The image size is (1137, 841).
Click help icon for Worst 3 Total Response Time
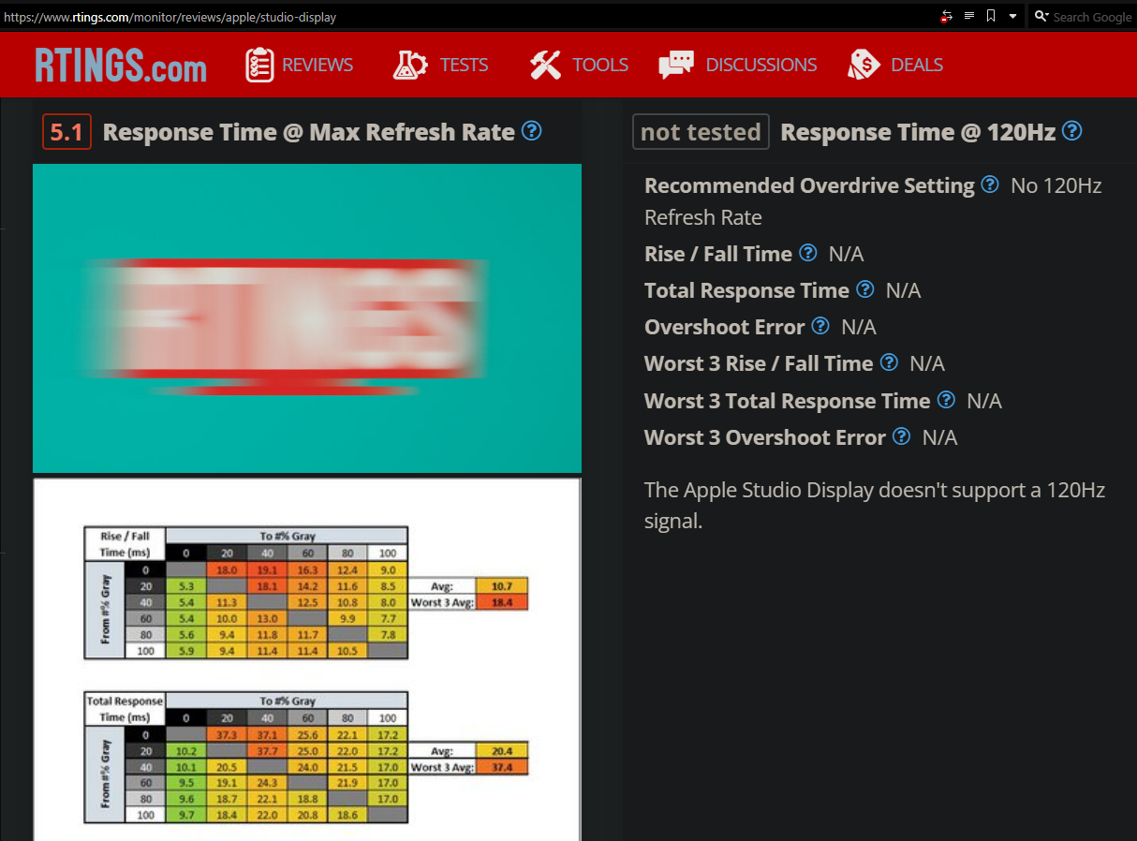tap(947, 400)
